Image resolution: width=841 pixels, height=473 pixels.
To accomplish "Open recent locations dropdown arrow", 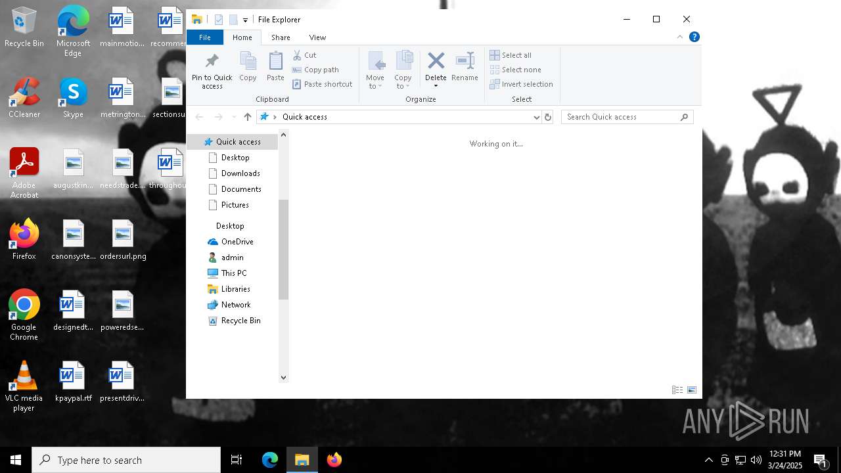I will (233, 117).
